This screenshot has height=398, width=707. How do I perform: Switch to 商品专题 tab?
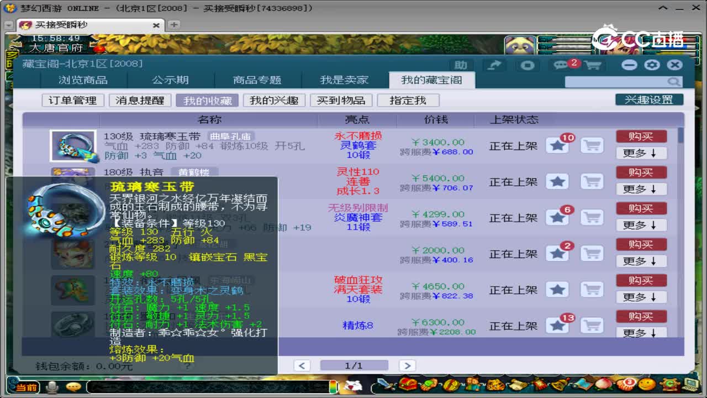[x=257, y=80]
